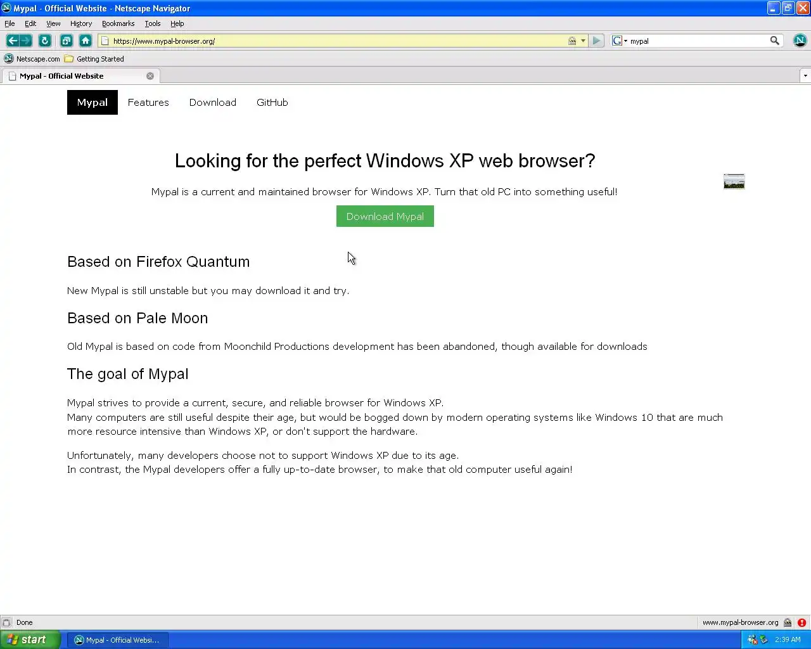Click the Netscape throbber logo icon
Viewport: 811px width, 649px height.
pos(800,41)
